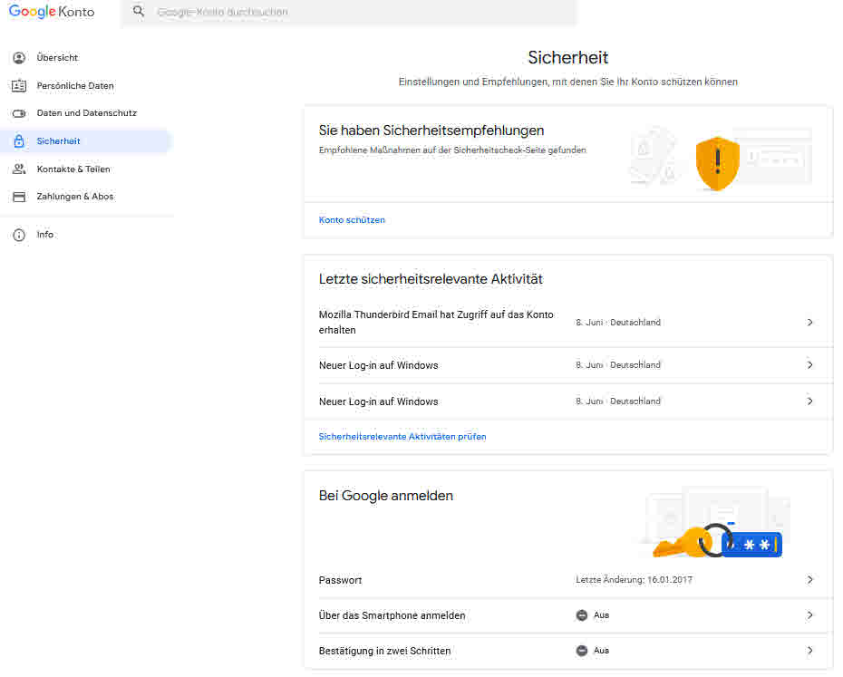This screenshot has width=843, height=677.
Task: Select the Persönliche Daten card icon
Action: pyautogui.click(x=18, y=85)
